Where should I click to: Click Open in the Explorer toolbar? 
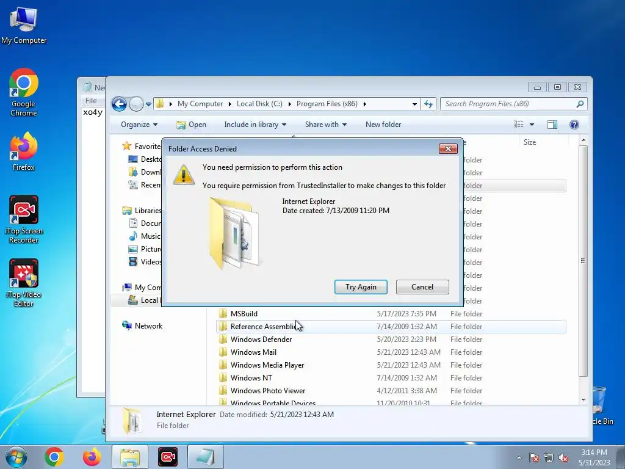[191, 125]
